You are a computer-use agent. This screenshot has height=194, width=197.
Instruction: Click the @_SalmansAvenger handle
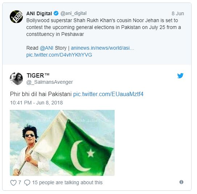pos(49,82)
